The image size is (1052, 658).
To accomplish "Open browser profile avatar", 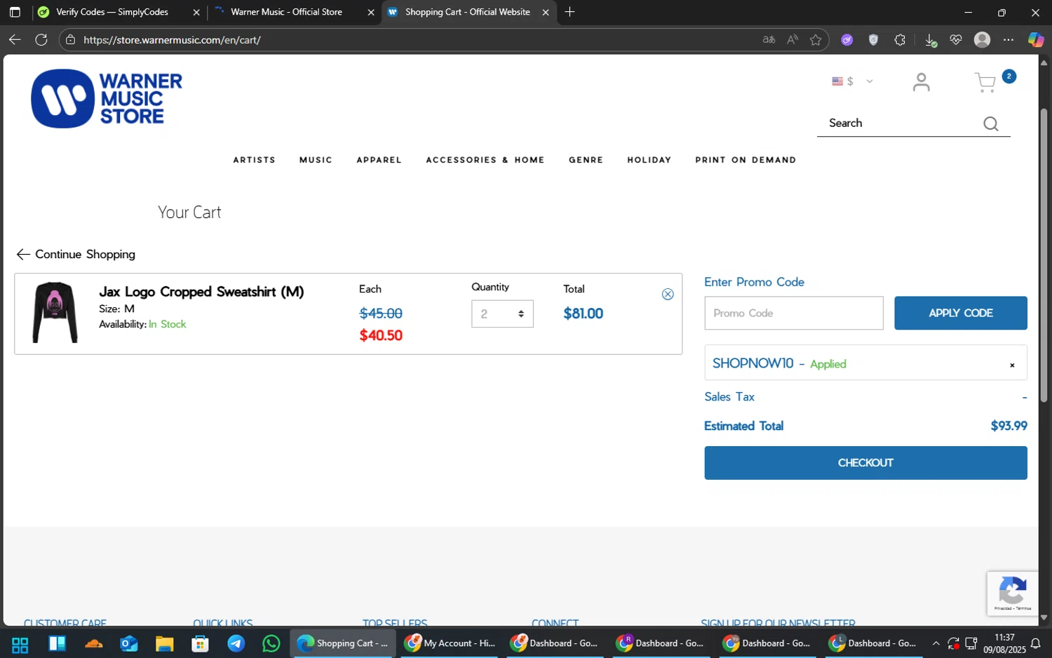I will [x=983, y=40].
